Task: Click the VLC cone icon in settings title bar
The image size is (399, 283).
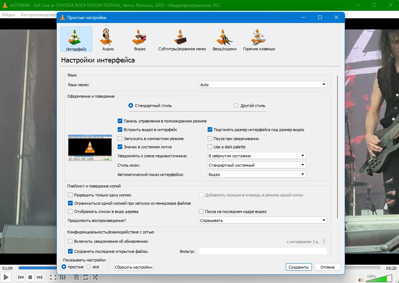Action: (63, 18)
